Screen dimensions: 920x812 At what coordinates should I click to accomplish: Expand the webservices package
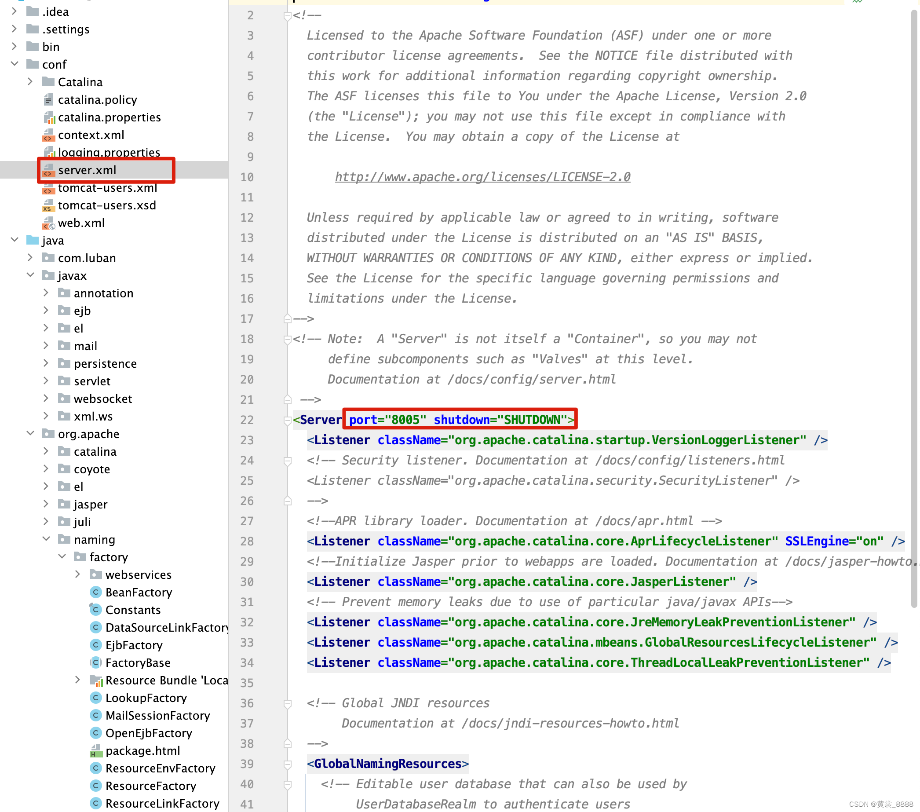click(x=77, y=574)
